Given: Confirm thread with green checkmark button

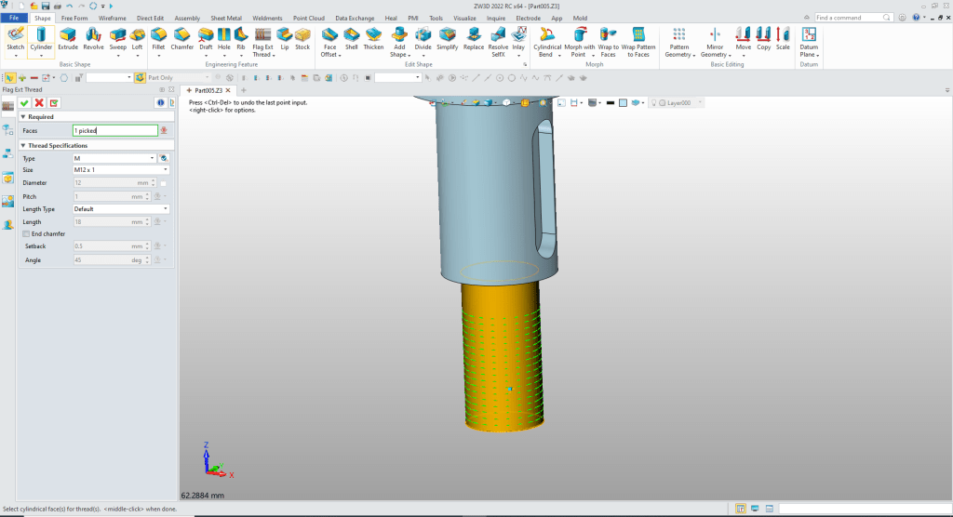Looking at the screenshot, I should (24, 102).
